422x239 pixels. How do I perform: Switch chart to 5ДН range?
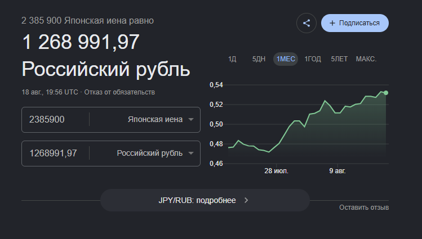259,59
